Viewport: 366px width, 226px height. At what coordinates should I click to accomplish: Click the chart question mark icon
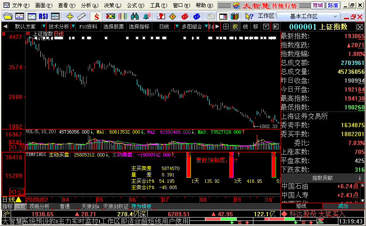coord(161,16)
